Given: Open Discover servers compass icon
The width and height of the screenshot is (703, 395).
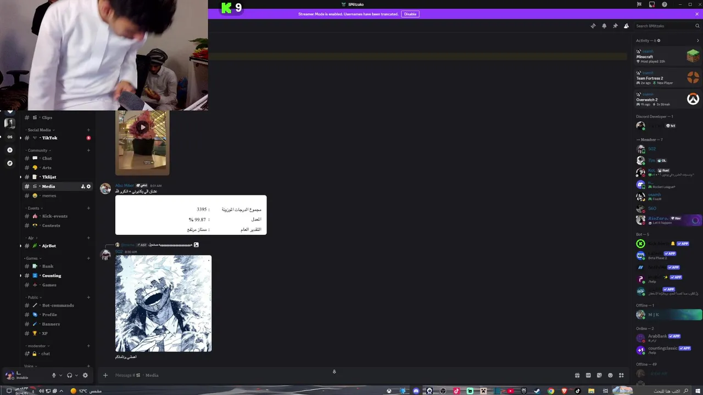Looking at the screenshot, I should tap(9, 163).
